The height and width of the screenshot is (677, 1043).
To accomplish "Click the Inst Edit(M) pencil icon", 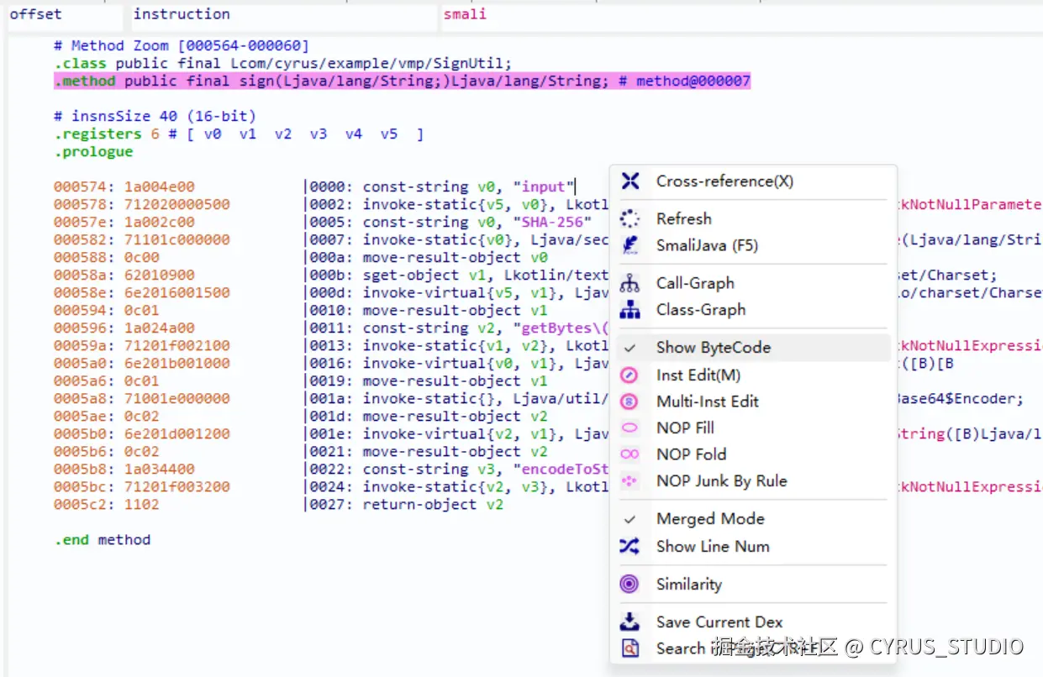I will click(629, 375).
